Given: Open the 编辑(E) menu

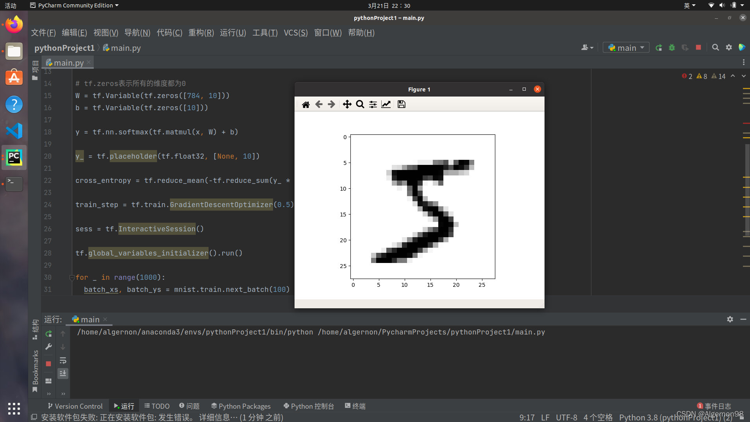Looking at the screenshot, I should click(x=74, y=33).
